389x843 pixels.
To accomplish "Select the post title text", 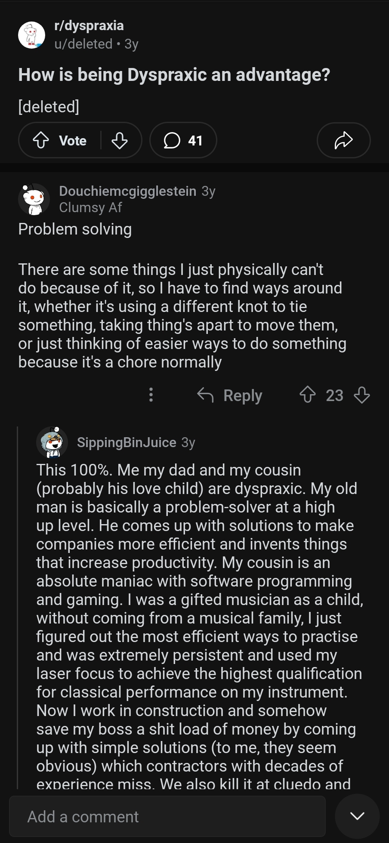I will point(174,75).
